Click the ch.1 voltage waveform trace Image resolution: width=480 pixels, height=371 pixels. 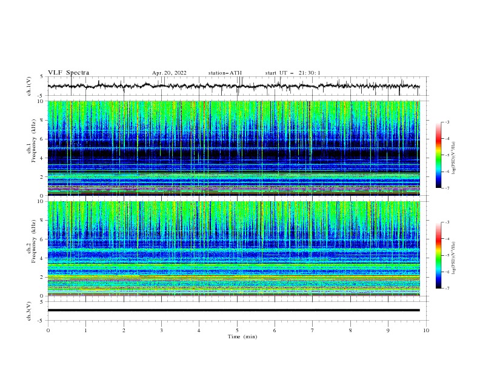coord(234,86)
